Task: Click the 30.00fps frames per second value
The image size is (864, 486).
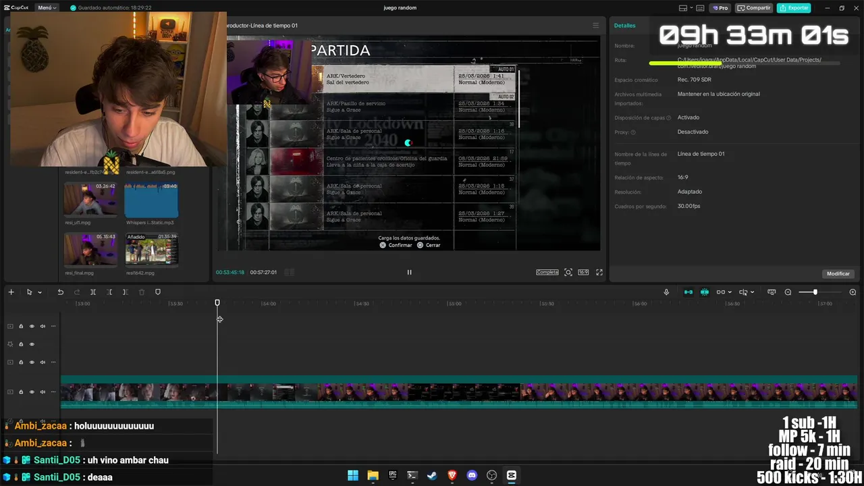Action: click(689, 206)
